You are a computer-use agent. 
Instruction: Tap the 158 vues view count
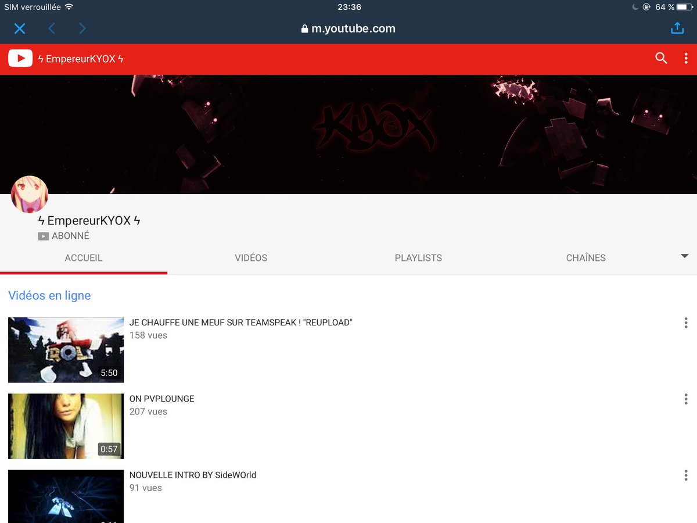[x=148, y=335]
